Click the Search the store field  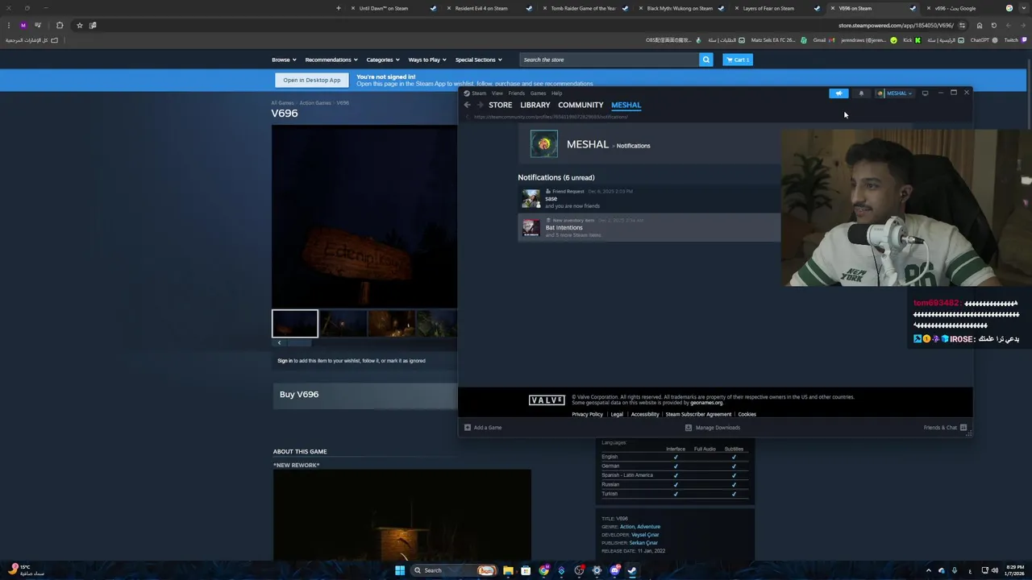click(x=610, y=60)
